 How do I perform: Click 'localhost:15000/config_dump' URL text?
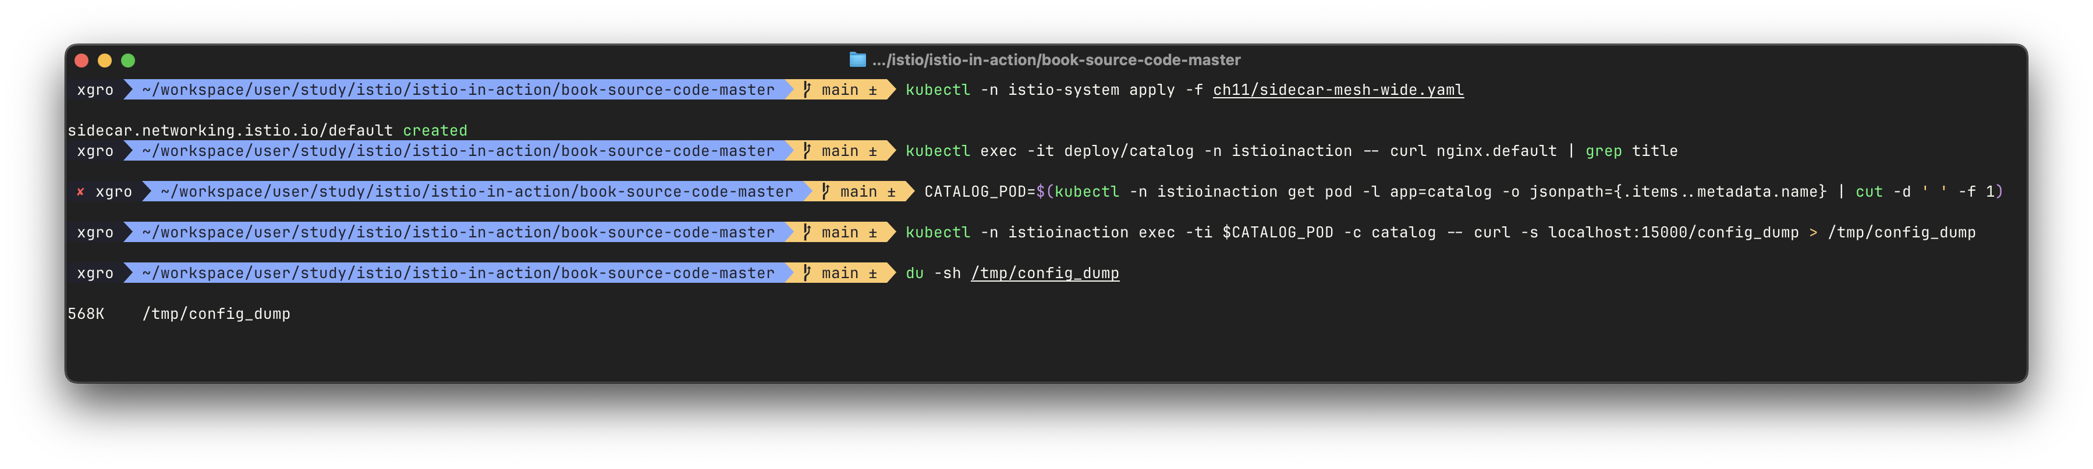click(1674, 233)
